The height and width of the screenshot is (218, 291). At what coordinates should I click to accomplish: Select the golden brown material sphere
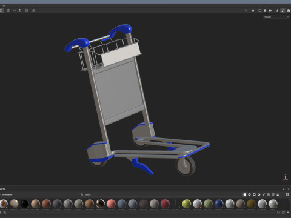251,204
